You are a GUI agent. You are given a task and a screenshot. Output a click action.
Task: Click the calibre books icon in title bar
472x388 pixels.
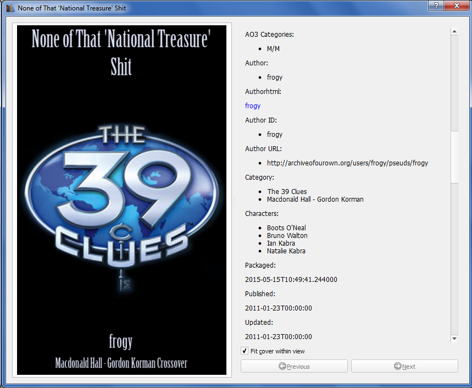(x=10, y=8)
